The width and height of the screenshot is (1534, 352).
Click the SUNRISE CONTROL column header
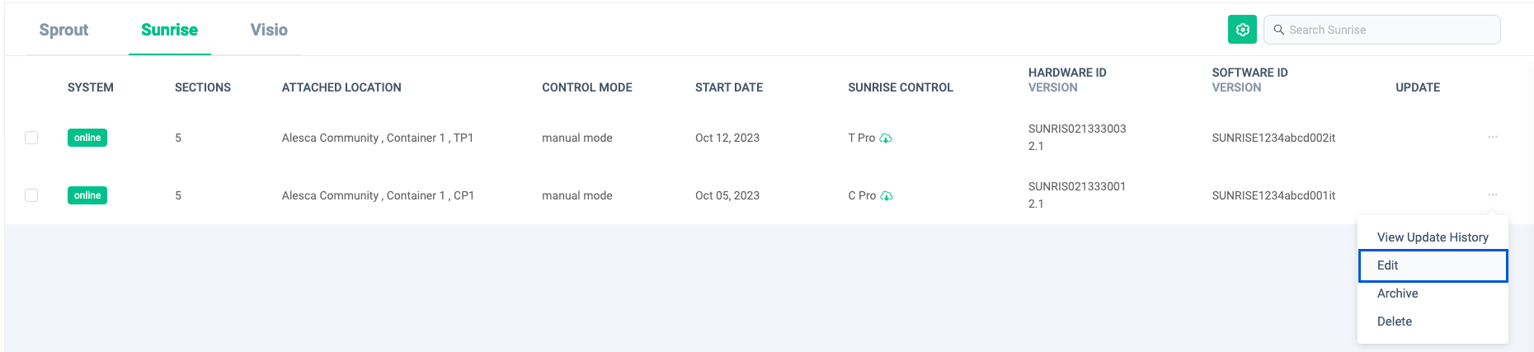pos(901,87)
